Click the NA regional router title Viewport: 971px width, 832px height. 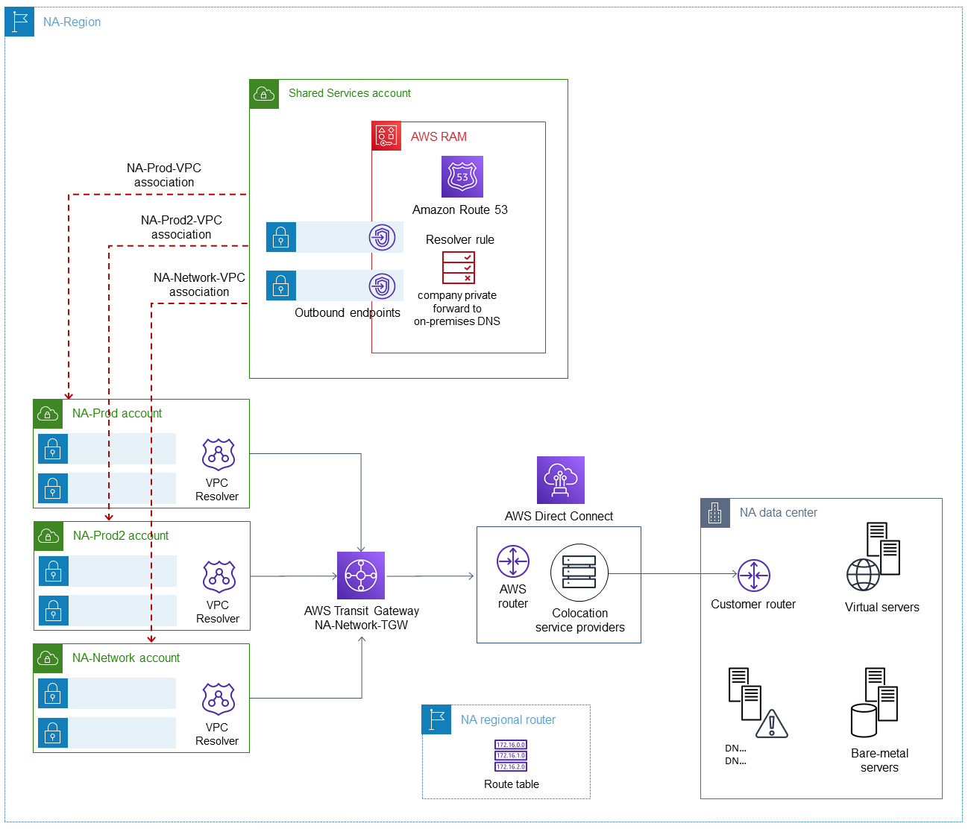(x=508, y=720)
